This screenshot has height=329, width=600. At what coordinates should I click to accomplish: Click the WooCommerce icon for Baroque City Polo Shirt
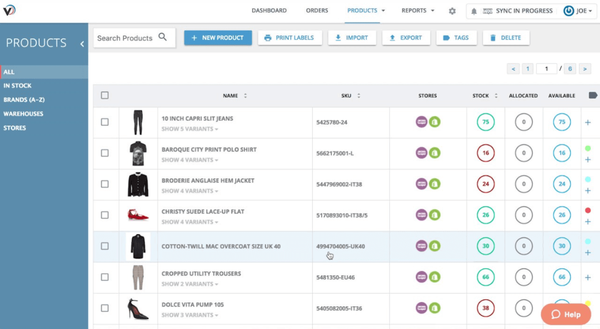pyautogui.click(x=422, y=153)
